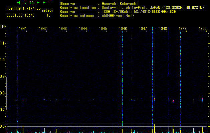Click the meteor label
The image size is (210, 133).
click(x=47, y=10)
